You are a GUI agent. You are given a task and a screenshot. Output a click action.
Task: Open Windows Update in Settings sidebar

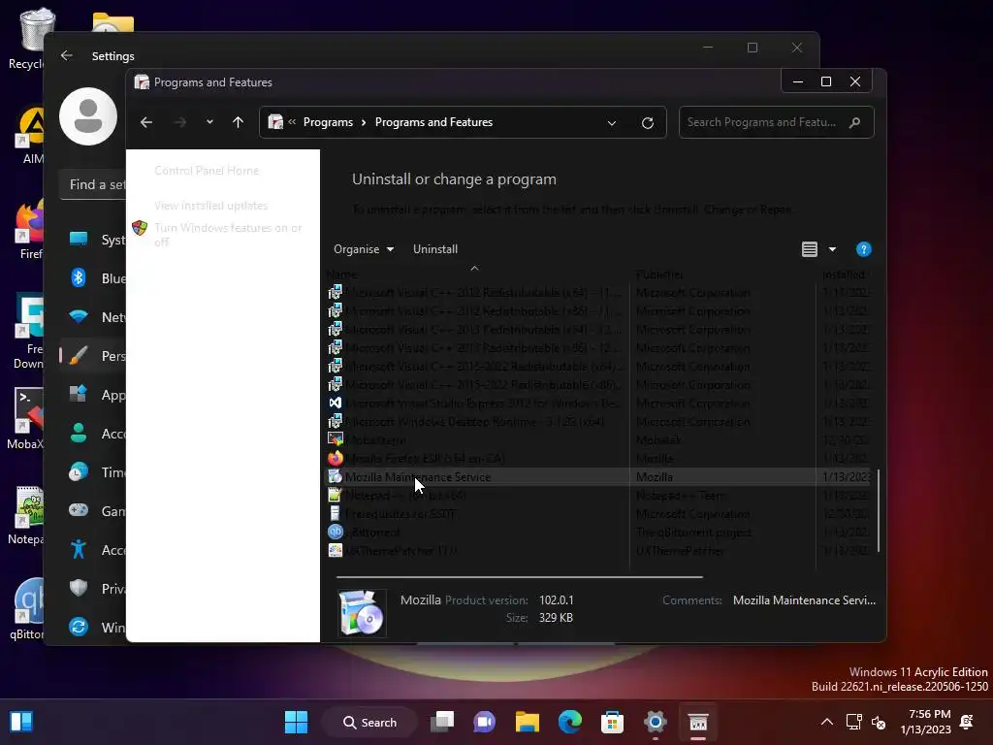[x=96, y=628]
